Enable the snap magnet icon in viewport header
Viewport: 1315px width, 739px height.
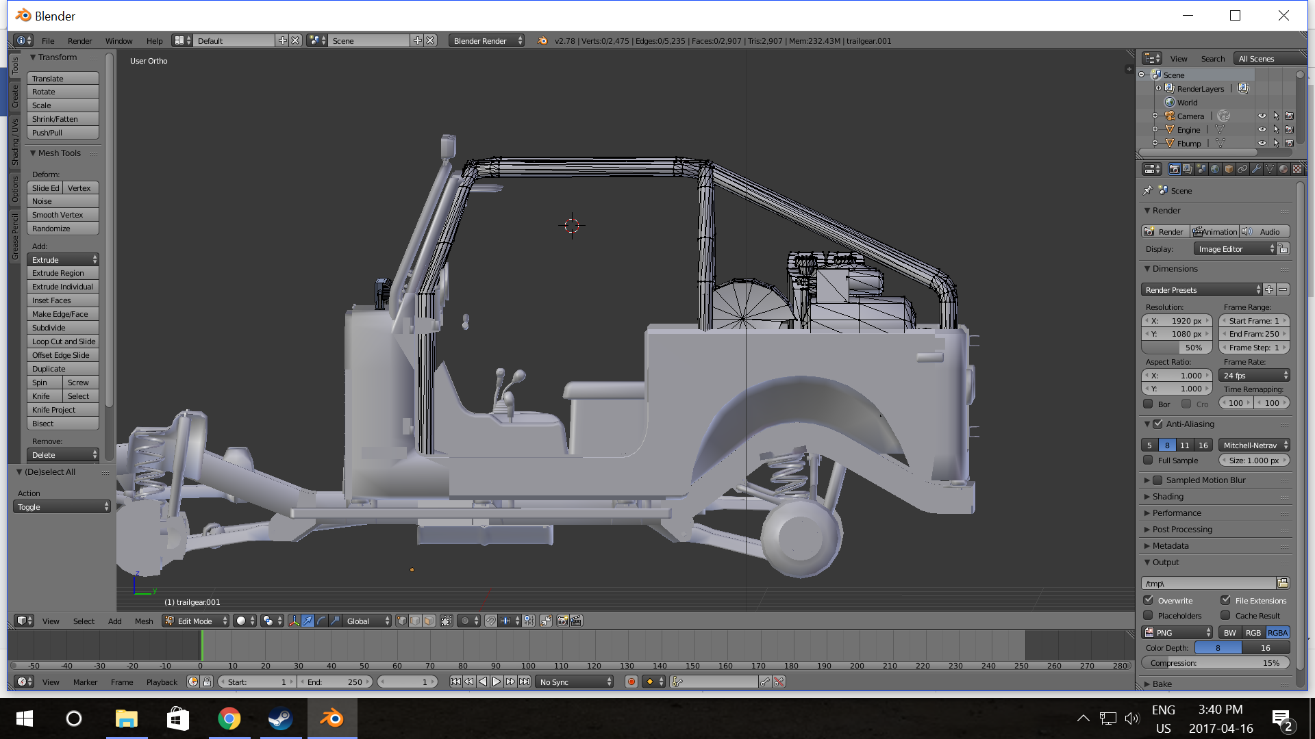click(490, 621)
